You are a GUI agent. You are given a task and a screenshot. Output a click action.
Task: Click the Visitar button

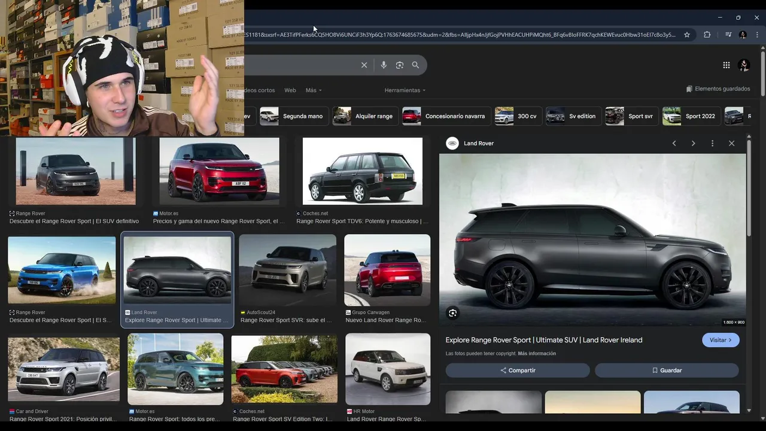(x=721, y=340)
